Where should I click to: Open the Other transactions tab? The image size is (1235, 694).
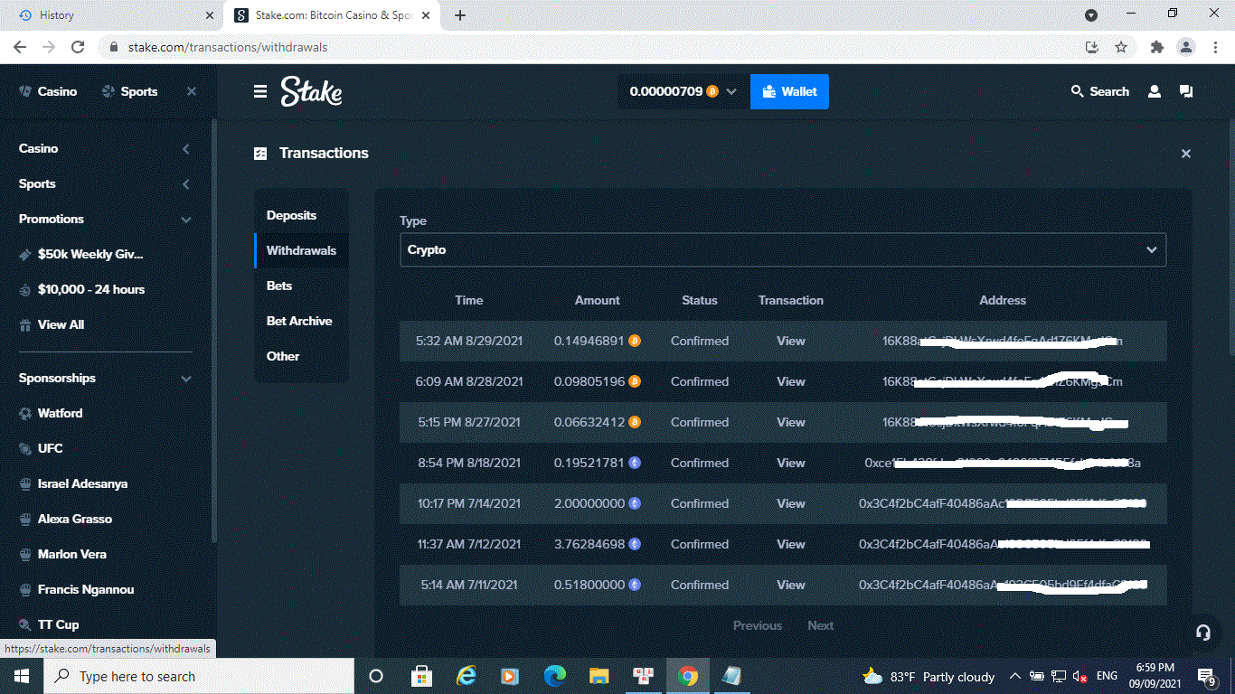[x=301, y=356]
